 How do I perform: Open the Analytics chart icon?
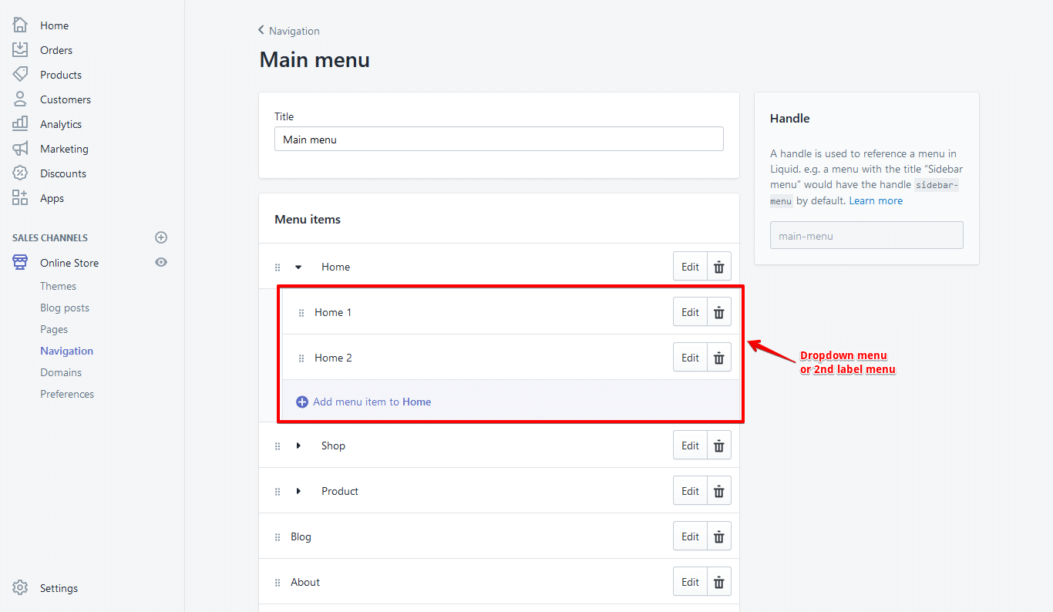(20, 123)
